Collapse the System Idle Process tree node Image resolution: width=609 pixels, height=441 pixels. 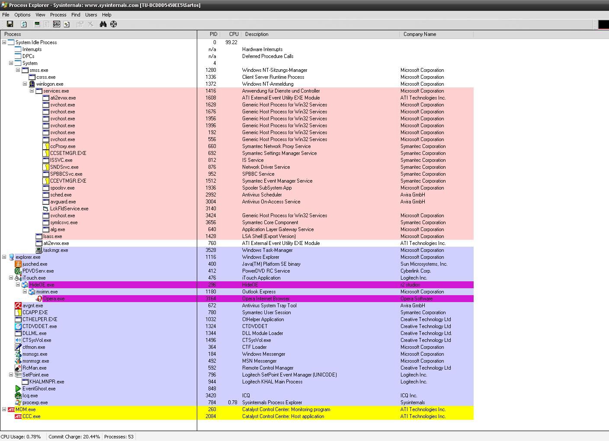click(x=4, y=42)
